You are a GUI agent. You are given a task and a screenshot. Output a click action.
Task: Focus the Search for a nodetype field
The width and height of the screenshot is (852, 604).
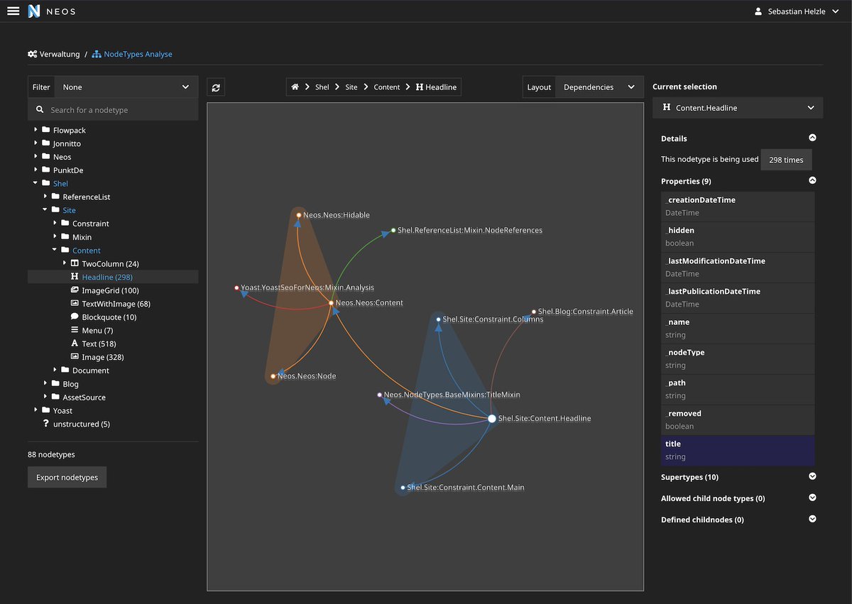[x=113, y=110]
